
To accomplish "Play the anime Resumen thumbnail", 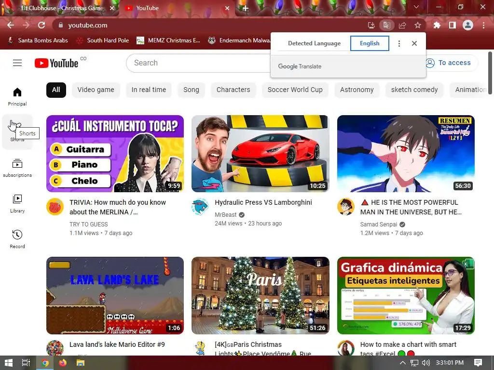I will 406,154.
